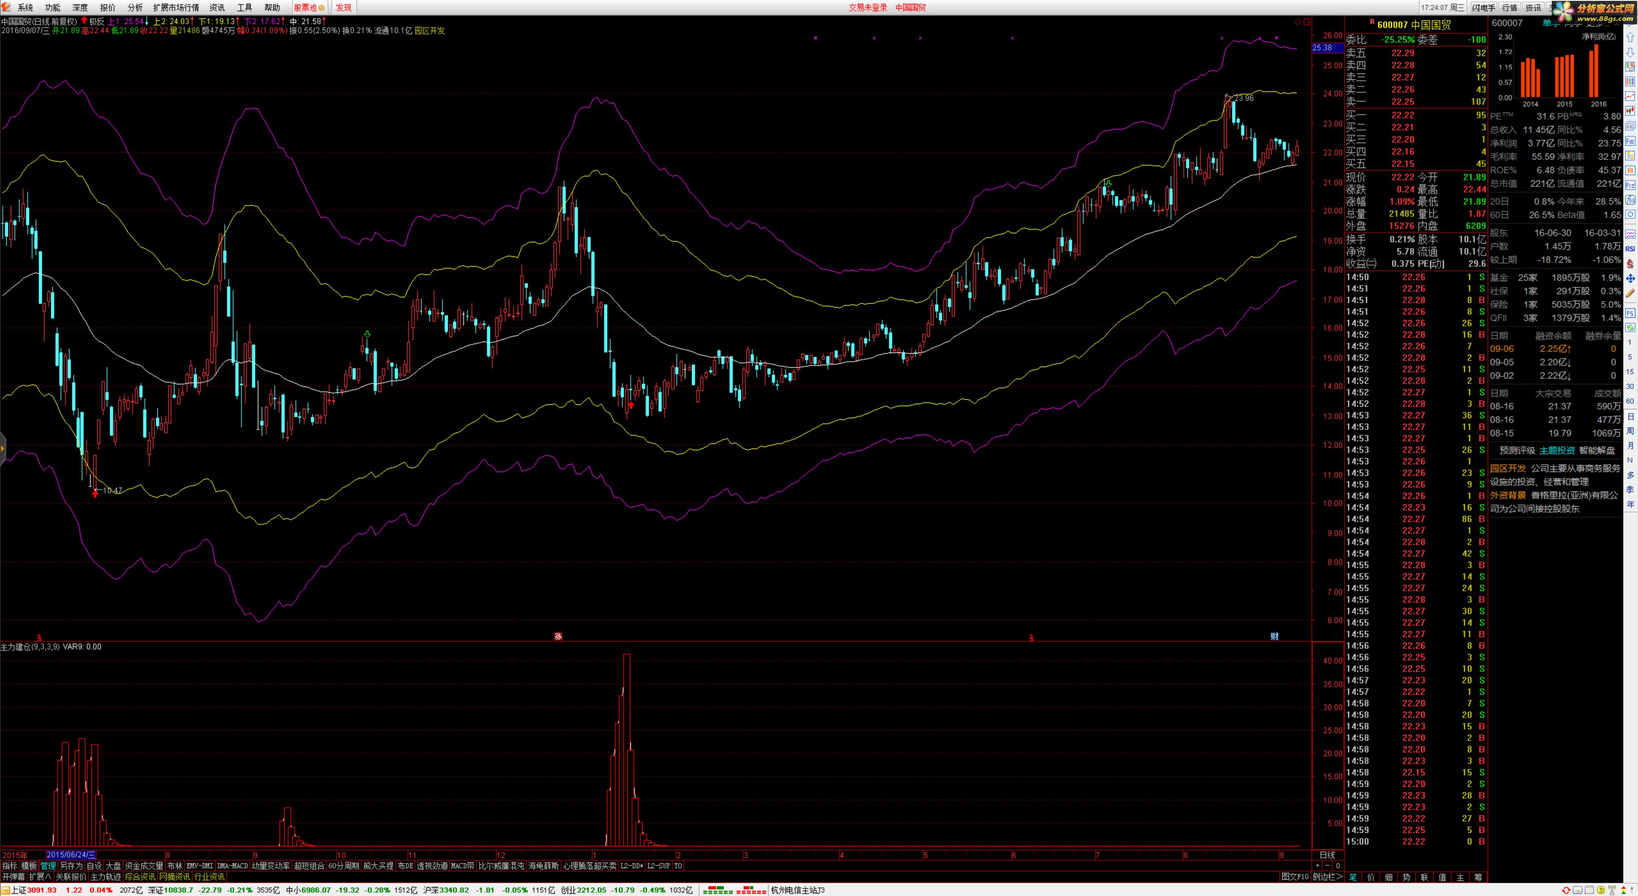This screenshot has height=896, width=1638.
Task: Click the red-green traffic arrows status icon
Action: point(1623,890)
